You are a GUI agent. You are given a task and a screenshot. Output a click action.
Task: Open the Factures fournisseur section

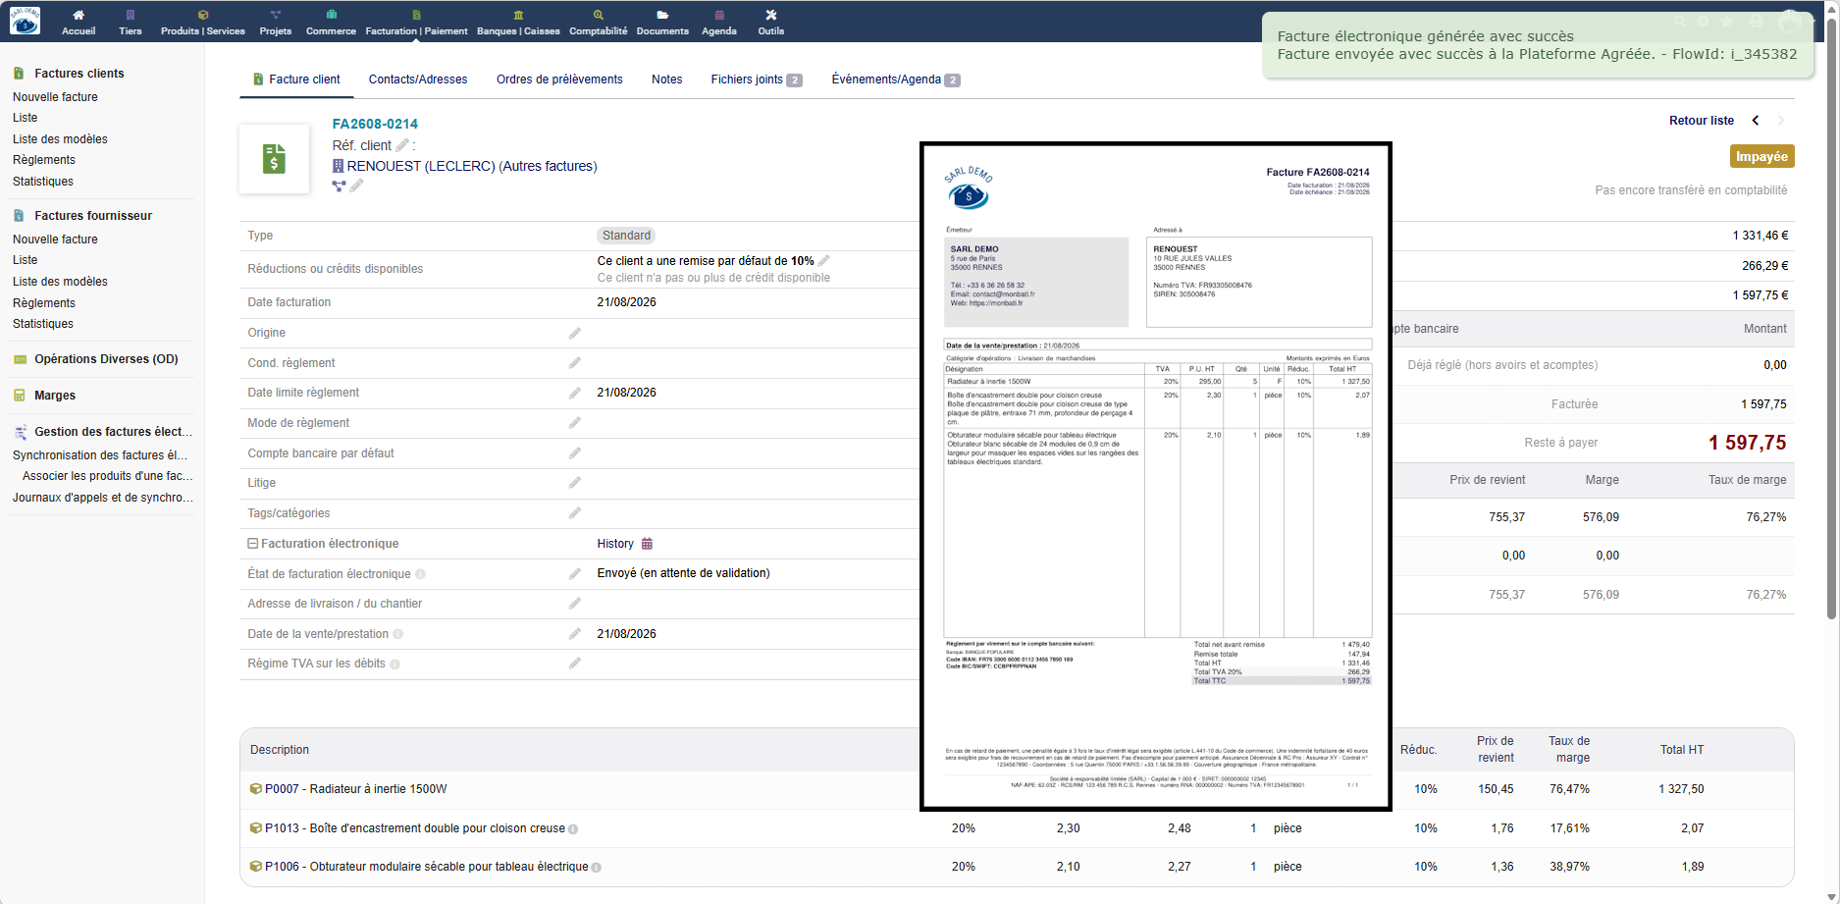coord(93,216)
